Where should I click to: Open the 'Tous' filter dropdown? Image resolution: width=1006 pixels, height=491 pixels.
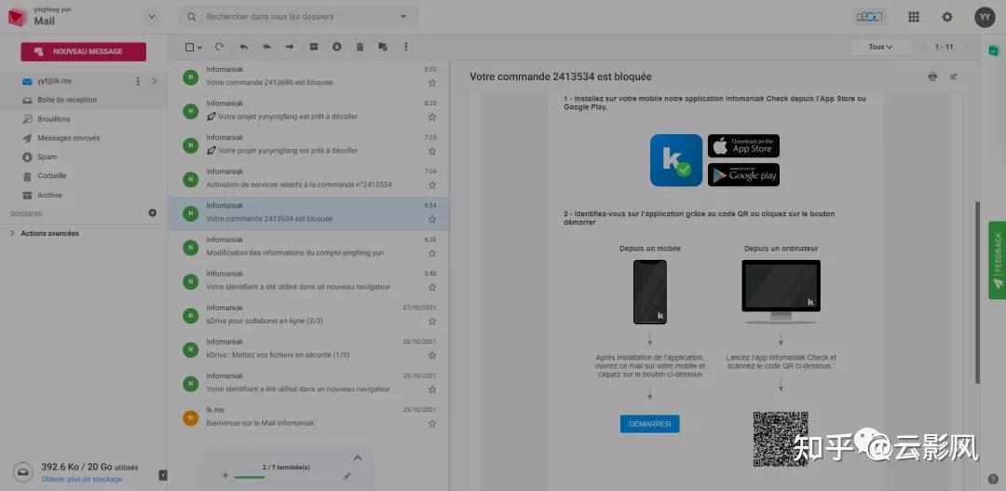coord(881,47)
